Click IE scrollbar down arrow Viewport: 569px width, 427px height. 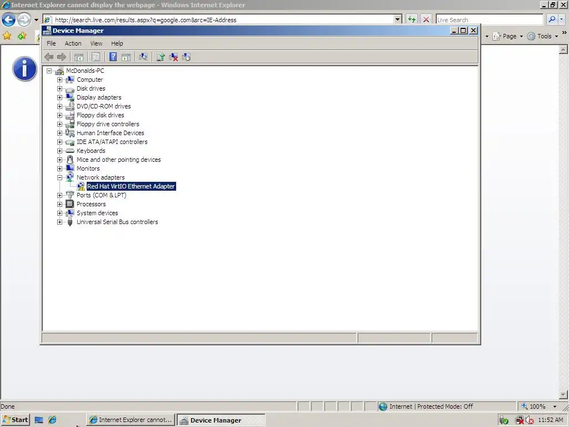coord(563,394)
